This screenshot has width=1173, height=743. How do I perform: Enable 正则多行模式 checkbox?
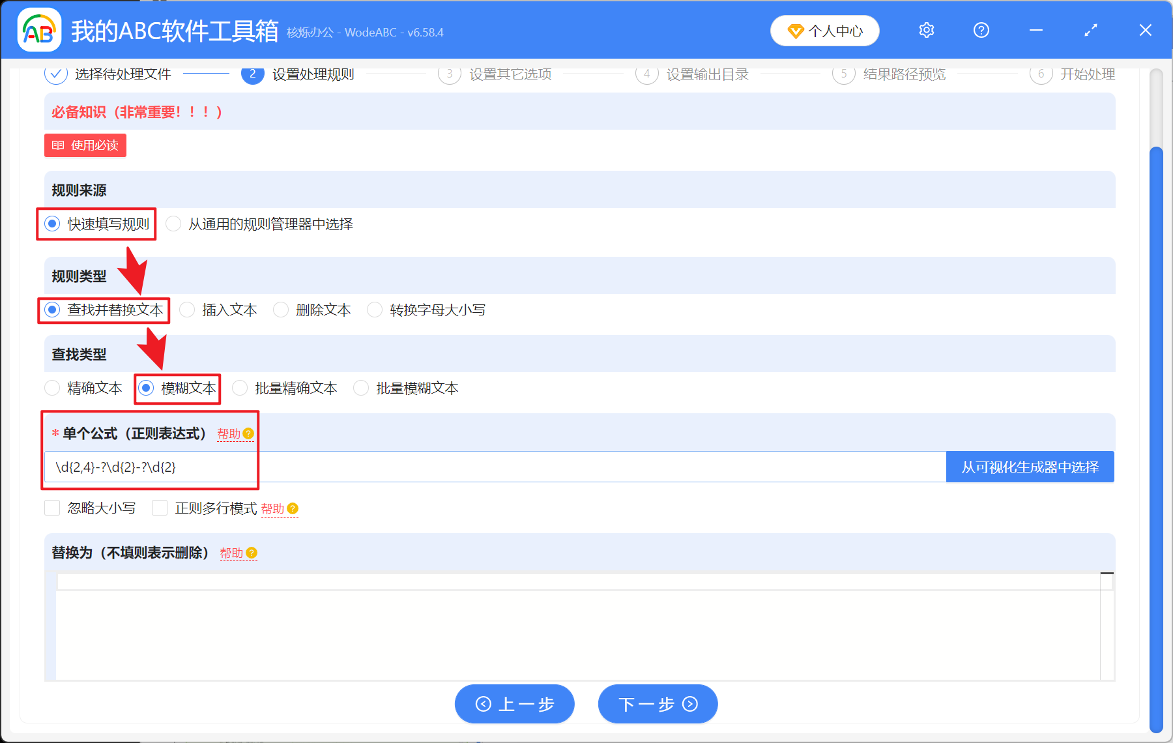coord(160,508)
